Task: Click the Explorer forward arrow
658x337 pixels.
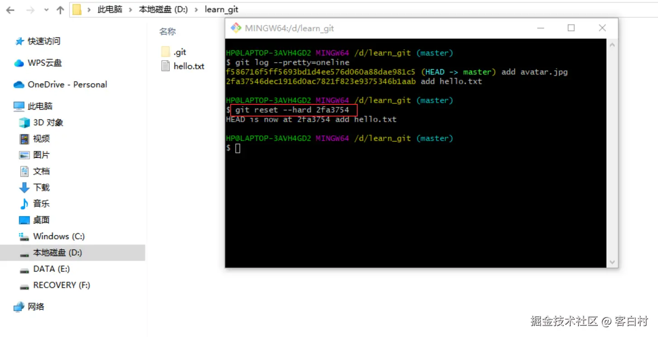Action: pos(30,10)
